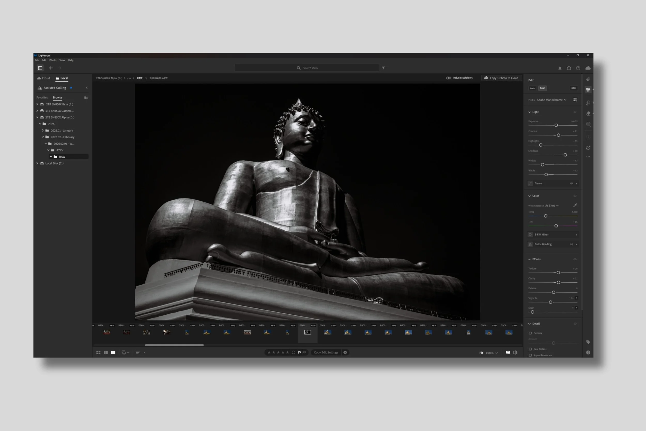Open the filter funnel icon
Image resolution: width=646 pixels, height=431 pixels.
tap(383, 68)
